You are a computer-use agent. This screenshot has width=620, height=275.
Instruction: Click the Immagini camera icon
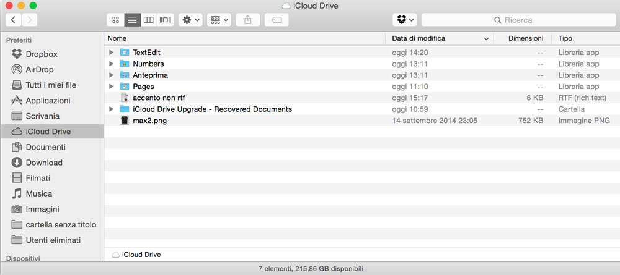[x=17, y=209]
